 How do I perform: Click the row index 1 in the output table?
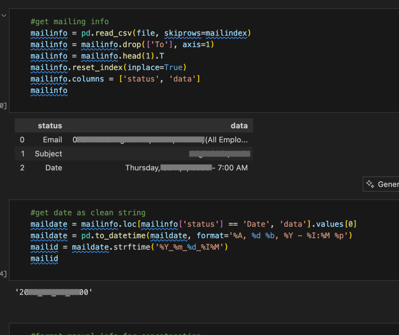coord(23,154)
